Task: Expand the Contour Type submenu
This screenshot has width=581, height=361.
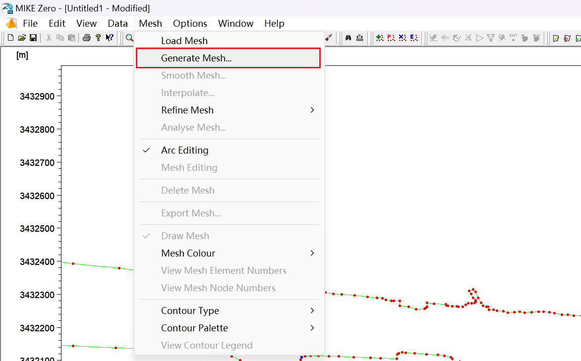Action: 229,310
